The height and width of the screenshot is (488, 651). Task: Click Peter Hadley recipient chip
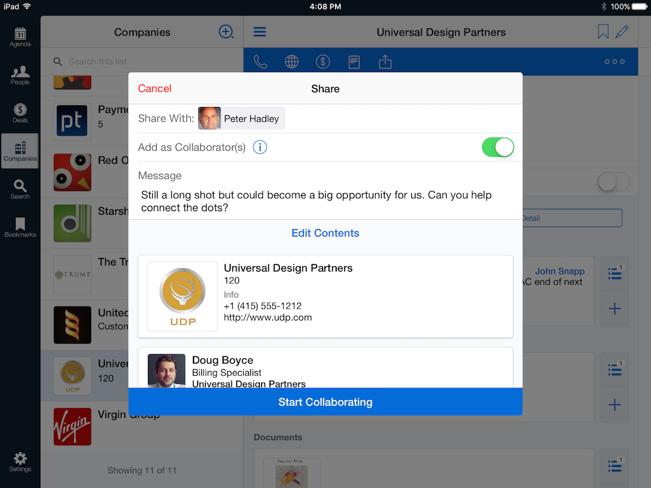241,118
